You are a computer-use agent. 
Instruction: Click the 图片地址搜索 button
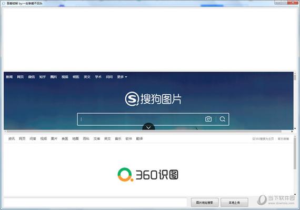pos(205,202)
